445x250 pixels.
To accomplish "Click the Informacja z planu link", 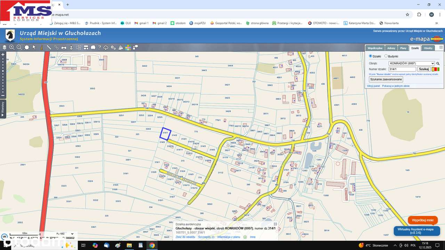I will 229,237.
